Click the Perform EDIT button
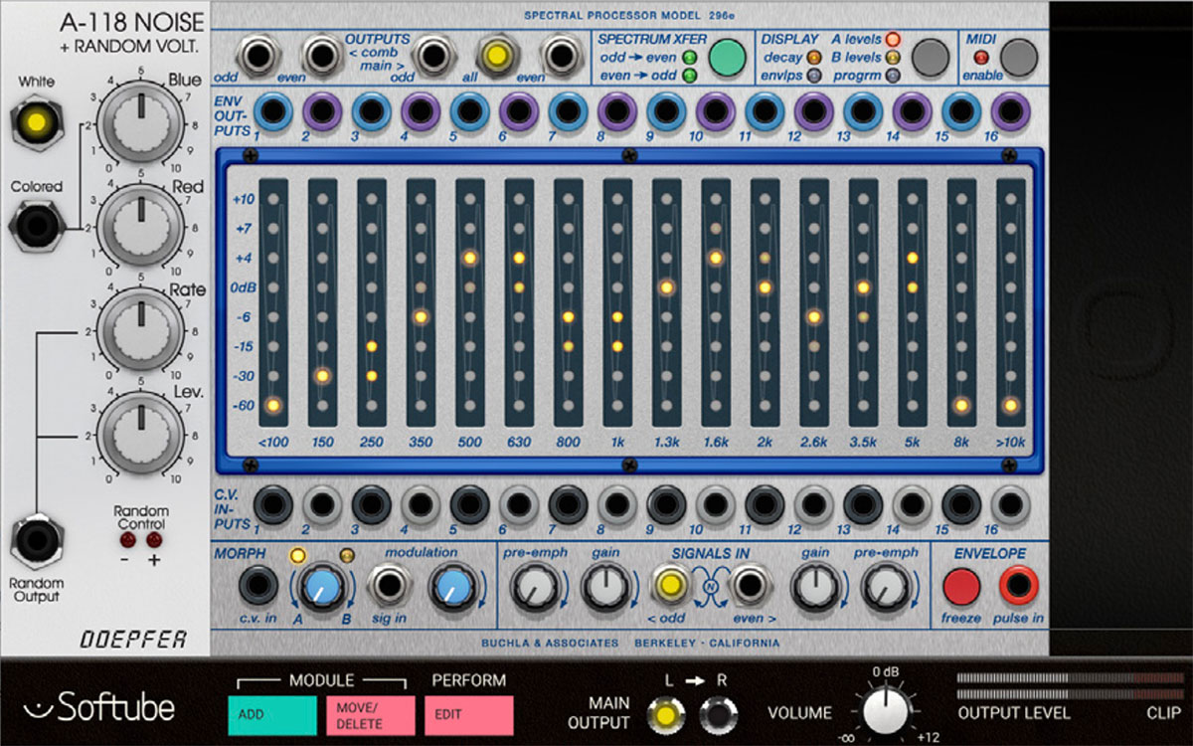 (468, 715)
